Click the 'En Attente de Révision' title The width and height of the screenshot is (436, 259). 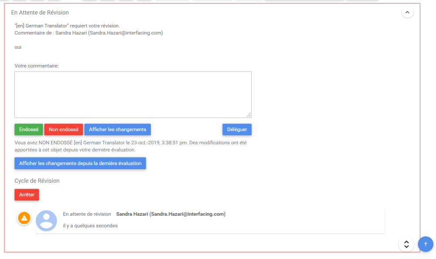click(x=40, y=13)
